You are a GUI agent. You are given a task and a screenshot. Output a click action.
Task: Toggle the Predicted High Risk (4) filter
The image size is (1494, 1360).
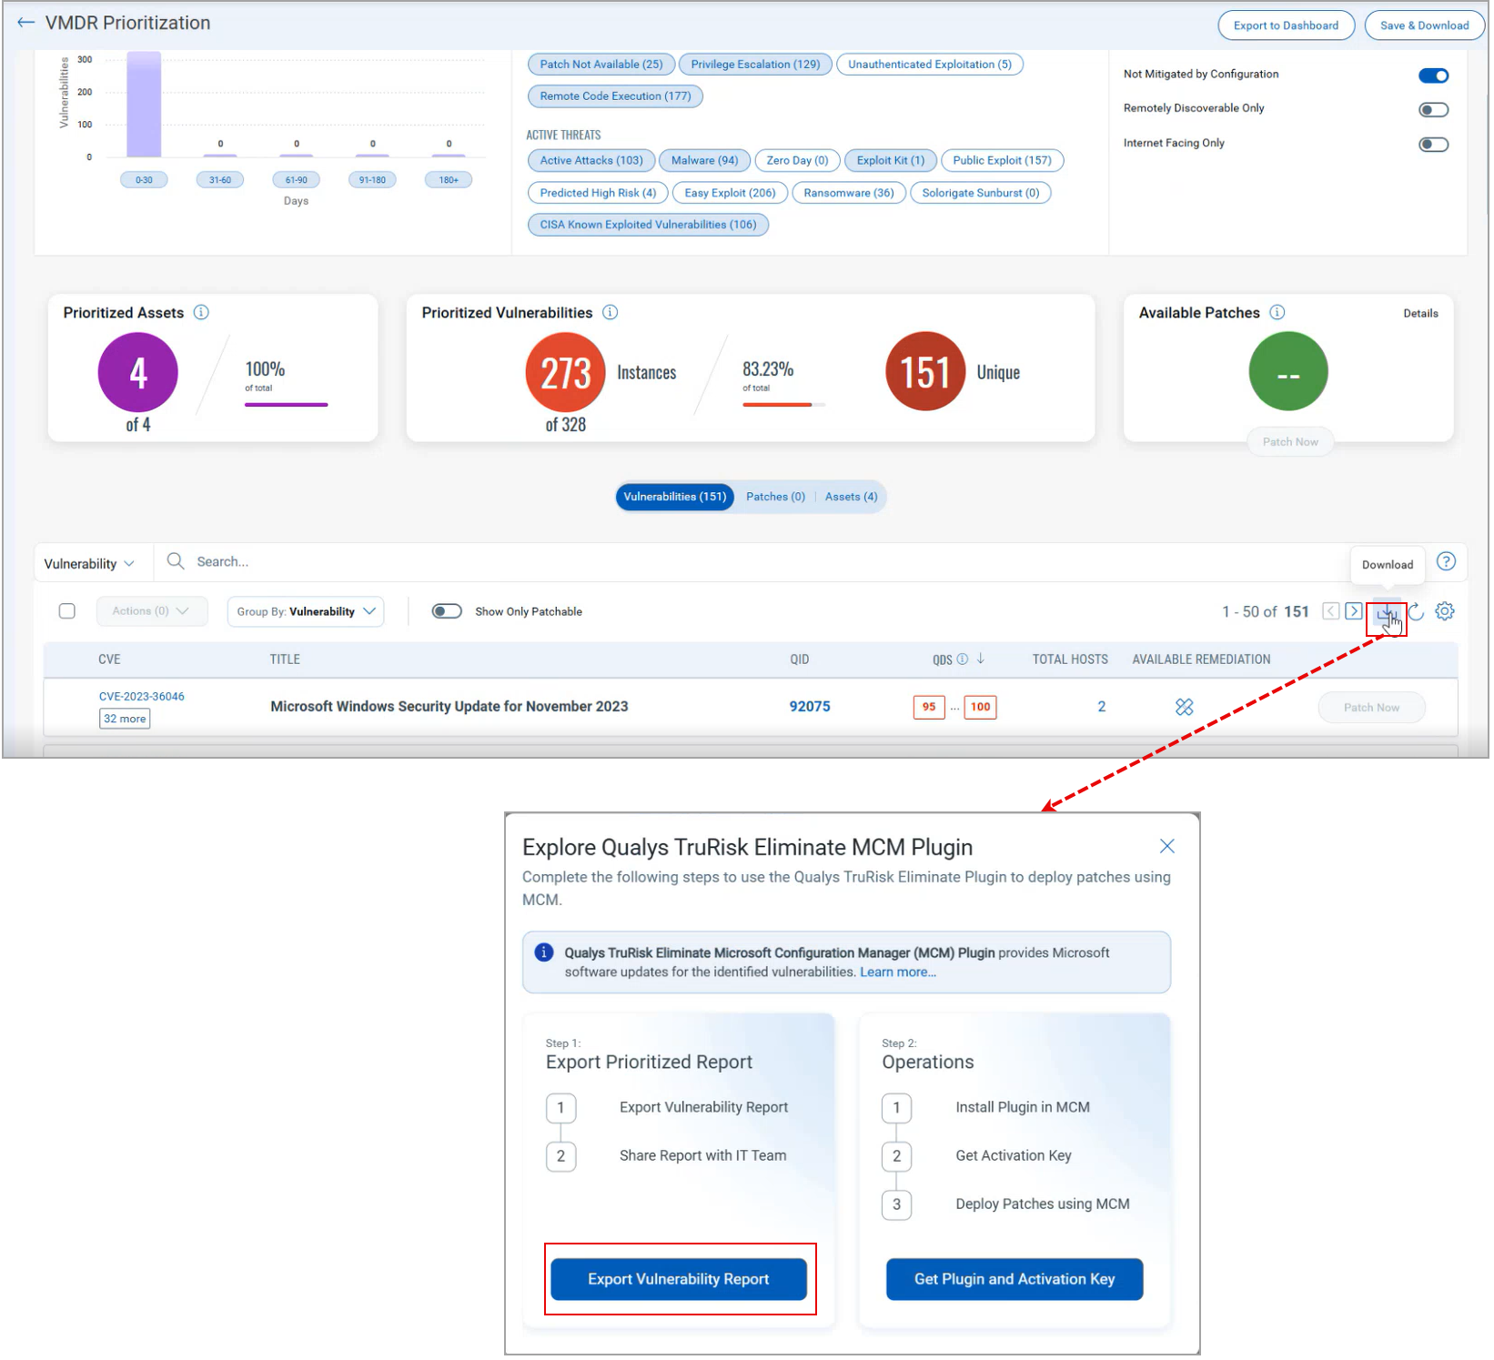click(598, 193)
